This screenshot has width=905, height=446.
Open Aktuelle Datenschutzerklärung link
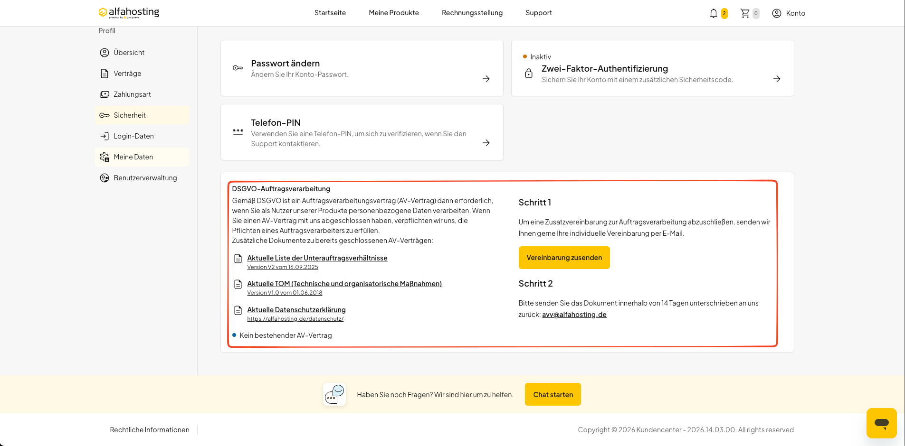(296, 310)
